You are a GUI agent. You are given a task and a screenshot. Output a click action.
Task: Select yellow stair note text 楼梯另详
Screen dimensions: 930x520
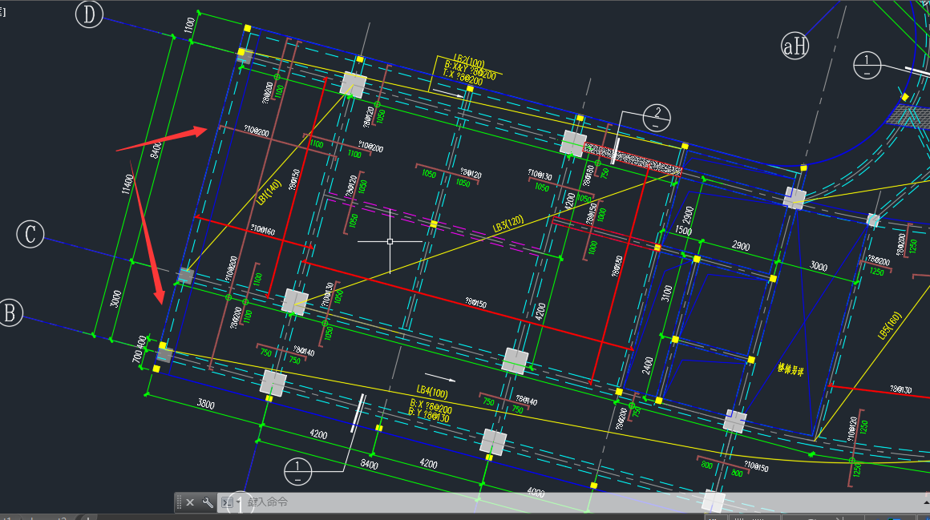click(790, 369)
